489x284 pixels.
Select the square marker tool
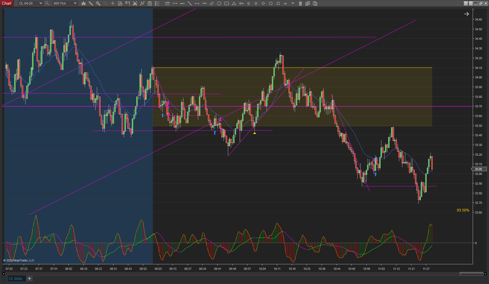pos(278,3)
